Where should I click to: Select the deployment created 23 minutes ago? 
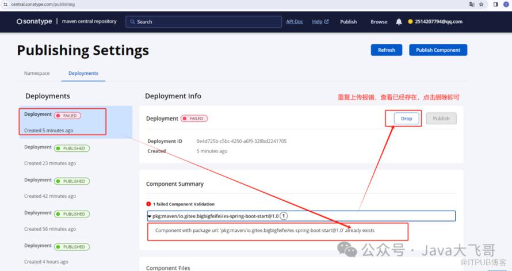point(76,155)
